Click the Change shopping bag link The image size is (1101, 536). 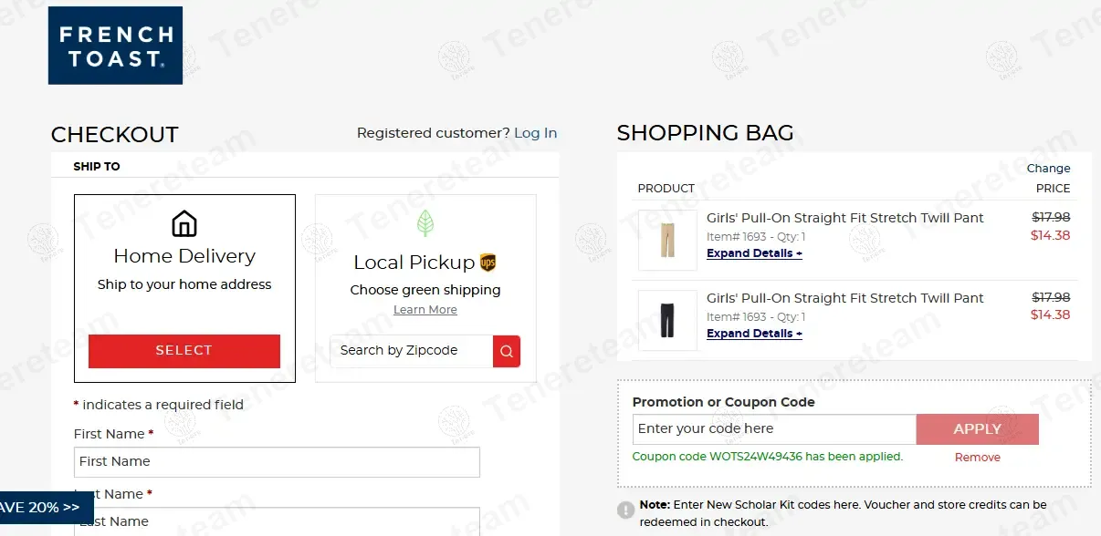(x=1048, y=169)
